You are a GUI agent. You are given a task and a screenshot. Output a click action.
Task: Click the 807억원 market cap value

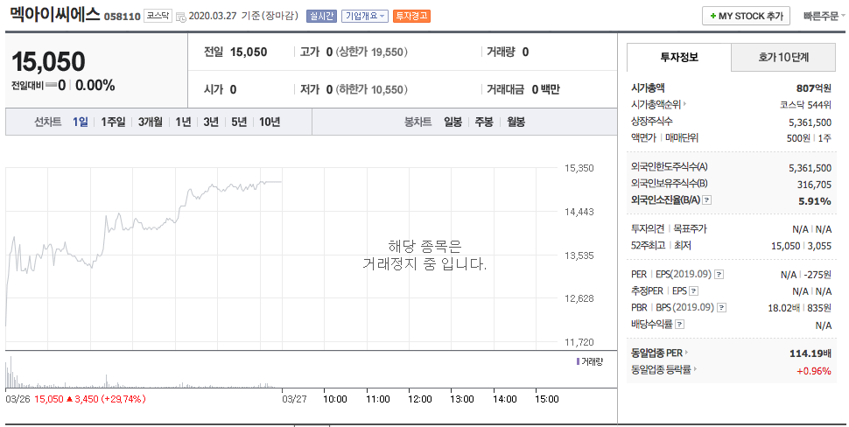(x=814, y=88)
